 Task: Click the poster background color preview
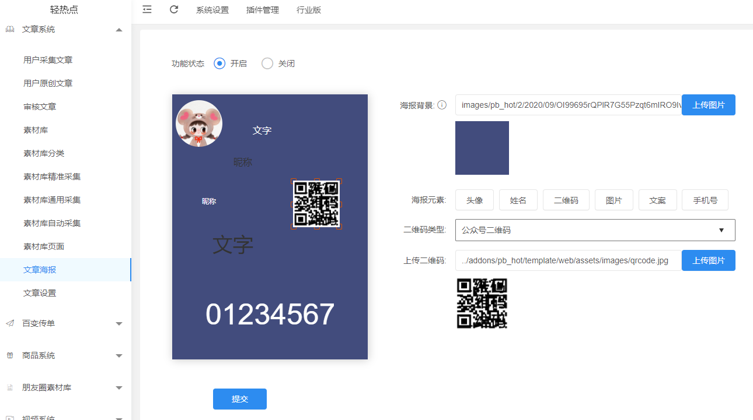pyautogui.click(x=482, y=148)
